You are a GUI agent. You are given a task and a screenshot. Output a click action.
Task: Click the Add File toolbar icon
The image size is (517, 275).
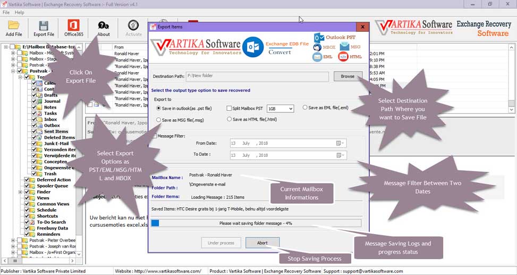[x=14, y=25]
